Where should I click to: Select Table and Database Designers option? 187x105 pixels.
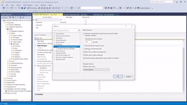(67, 47)
